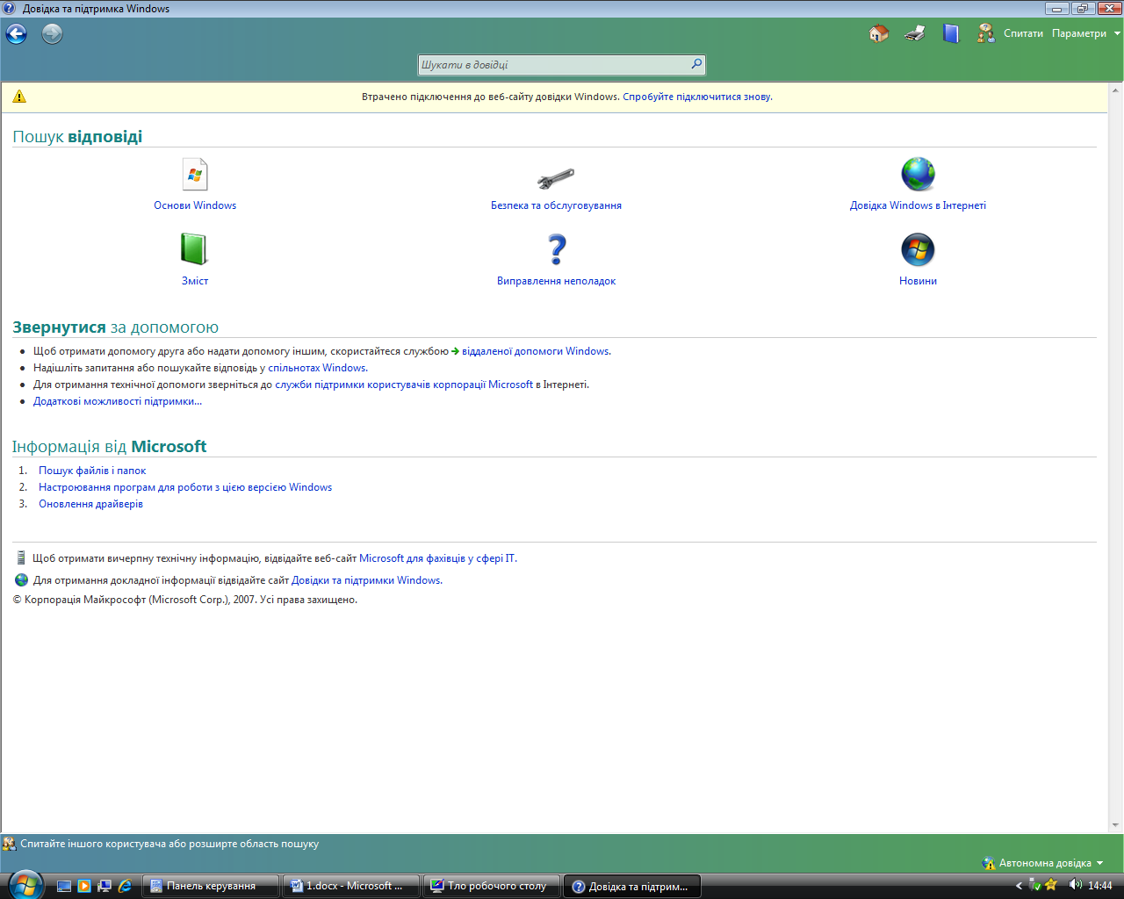Open media player quick launch icon
This screenshot has height=899, width=1124.
[x=84, y=886]
